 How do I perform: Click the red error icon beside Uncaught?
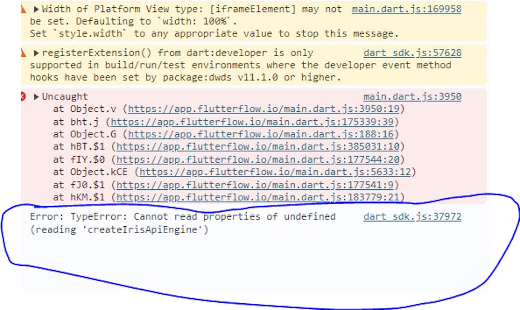(23, 97)
